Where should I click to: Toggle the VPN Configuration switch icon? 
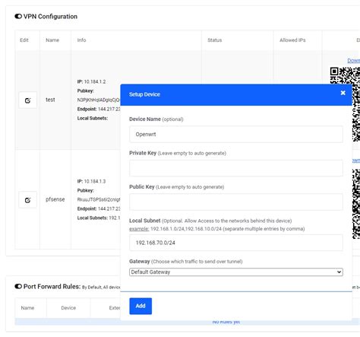[18, 17]
